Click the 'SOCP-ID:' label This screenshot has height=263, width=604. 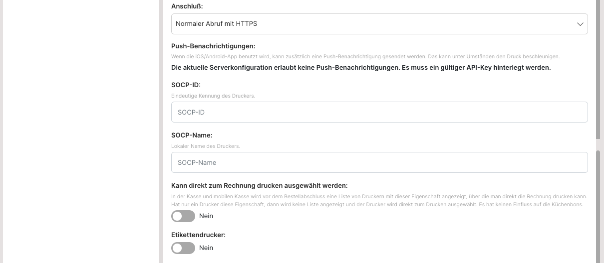point(186,85)
